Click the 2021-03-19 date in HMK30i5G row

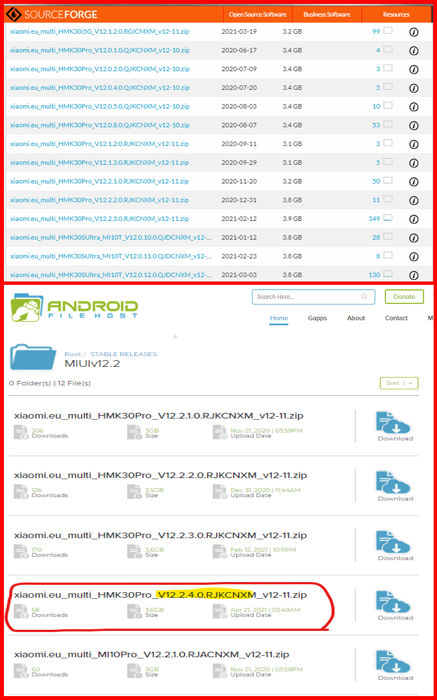point(239,31)
